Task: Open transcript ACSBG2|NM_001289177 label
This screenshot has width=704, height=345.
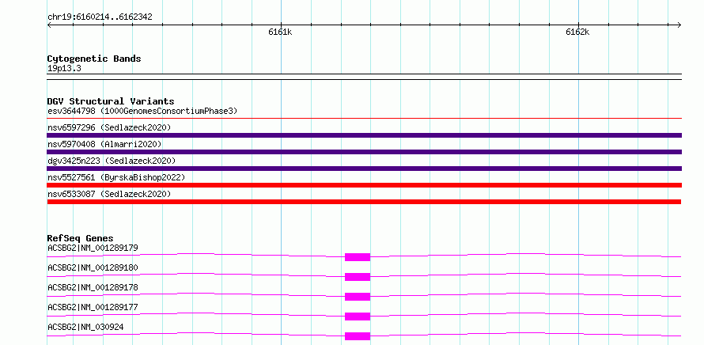Action: 93,307
